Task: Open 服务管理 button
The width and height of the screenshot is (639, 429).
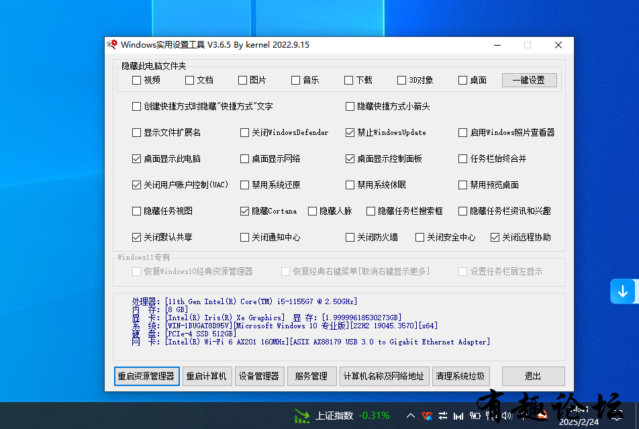Action: (x=311, y=376)
